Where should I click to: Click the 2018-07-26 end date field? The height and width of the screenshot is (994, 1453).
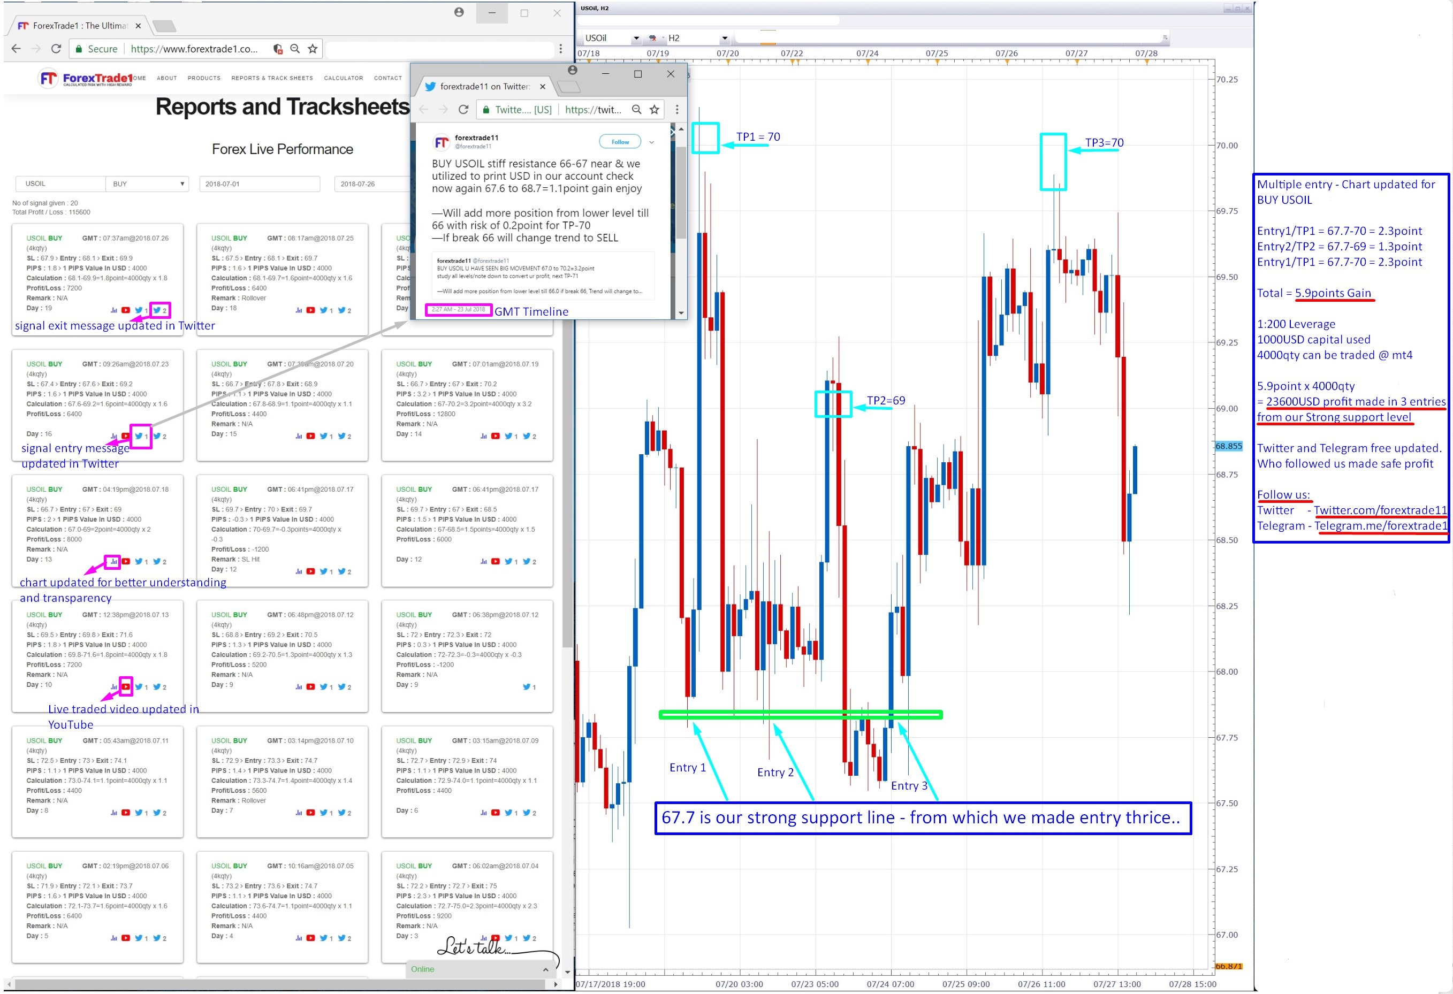pos(372,184)
